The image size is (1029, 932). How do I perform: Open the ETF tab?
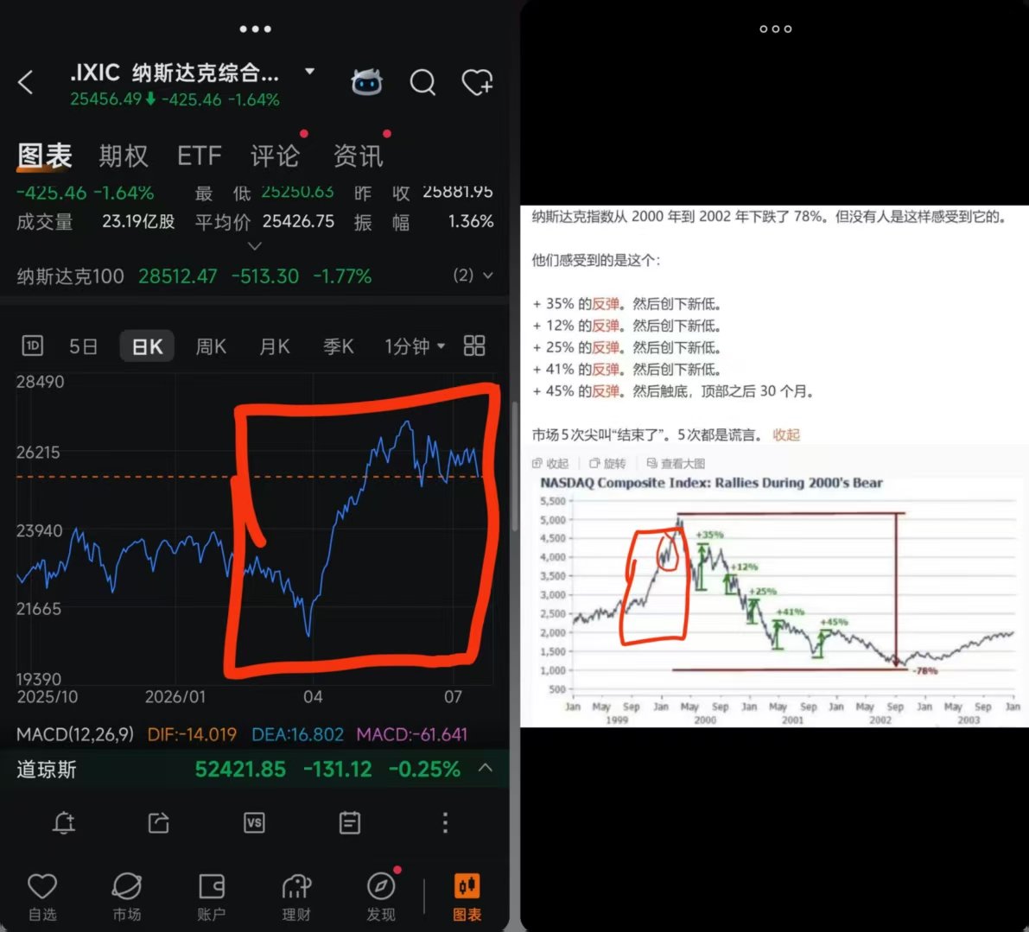(x=200, y=156)
